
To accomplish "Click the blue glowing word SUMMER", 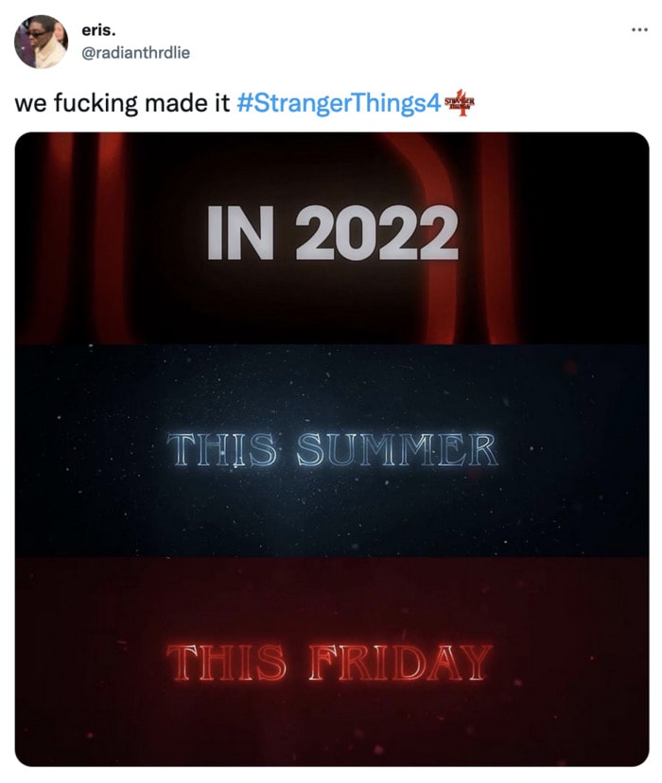I will point(397,449).
